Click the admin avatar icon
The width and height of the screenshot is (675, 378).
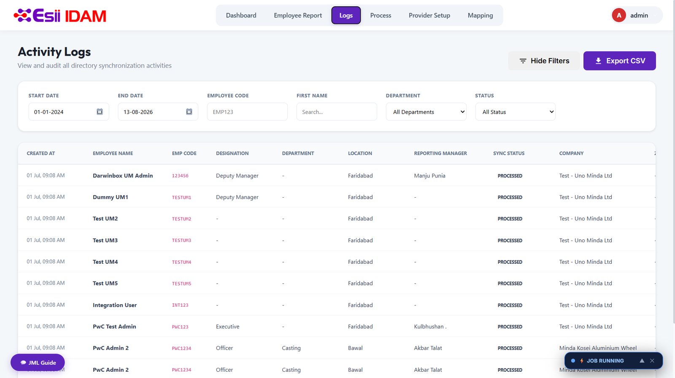click(619, 15)
